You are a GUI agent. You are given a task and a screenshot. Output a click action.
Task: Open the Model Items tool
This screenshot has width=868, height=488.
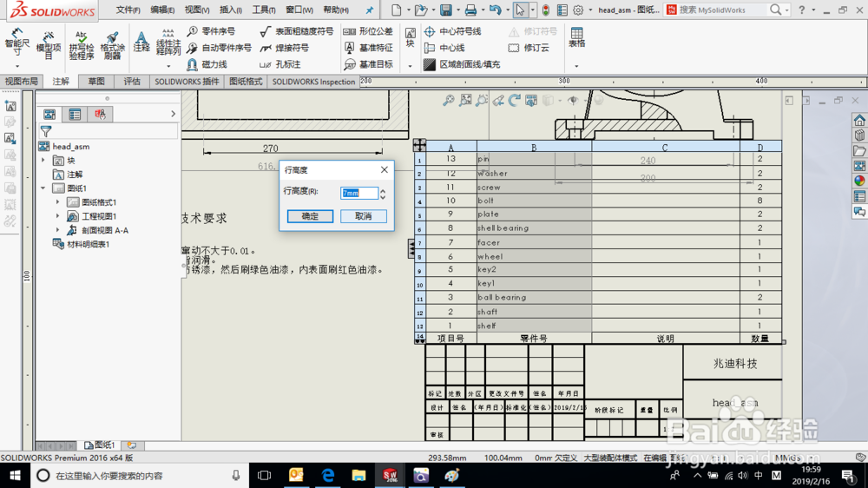pos(48,44)
